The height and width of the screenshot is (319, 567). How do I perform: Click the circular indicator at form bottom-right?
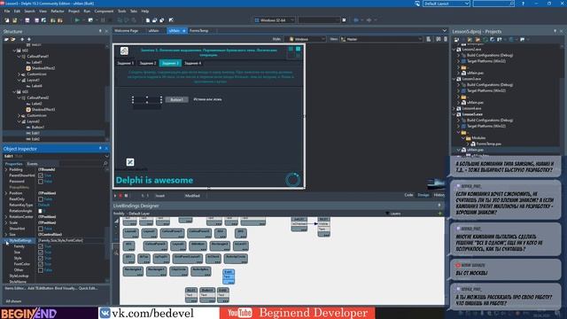coord(292,179)
